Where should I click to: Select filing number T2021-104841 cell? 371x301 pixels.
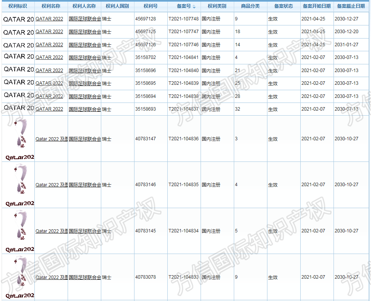184,57
